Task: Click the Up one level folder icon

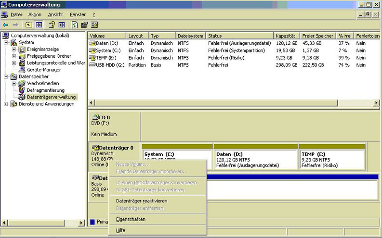Action: [x=29, y=25]
